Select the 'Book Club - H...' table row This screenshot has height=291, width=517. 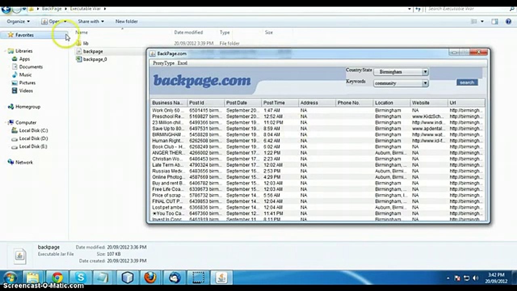pos(317,147)
